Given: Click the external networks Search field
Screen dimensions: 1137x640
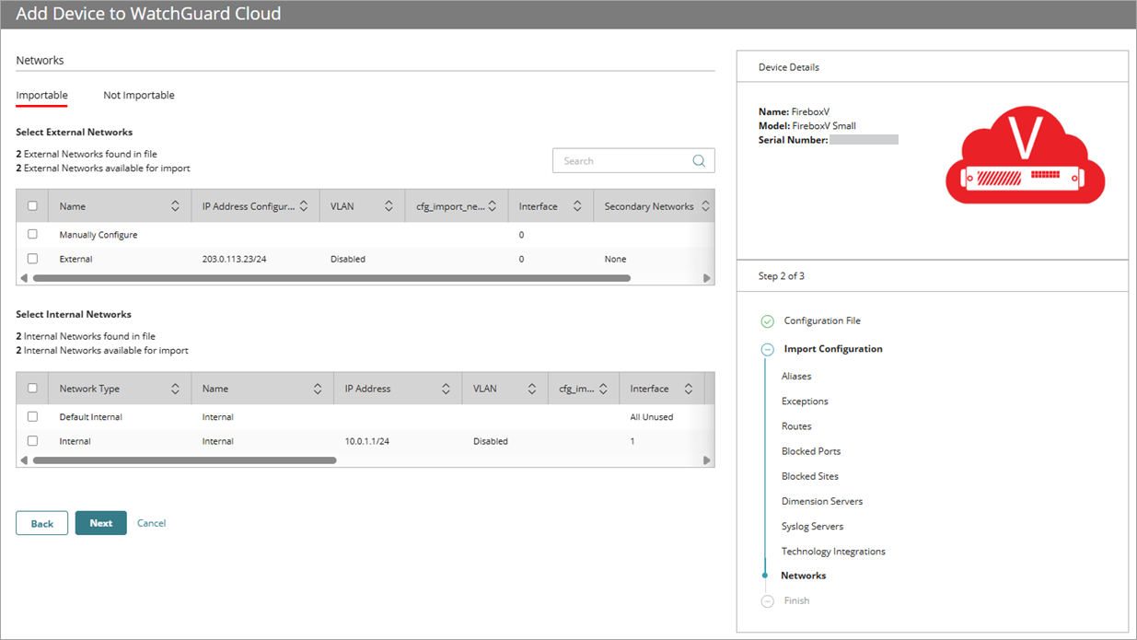Looking at the screenshot, I should click(x=633, y=161).
